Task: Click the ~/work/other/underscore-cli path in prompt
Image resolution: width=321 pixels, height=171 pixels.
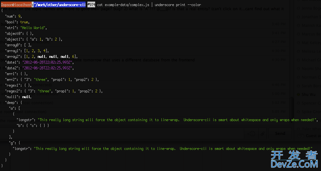Action: pyautogui.click(x=60, y=5)
